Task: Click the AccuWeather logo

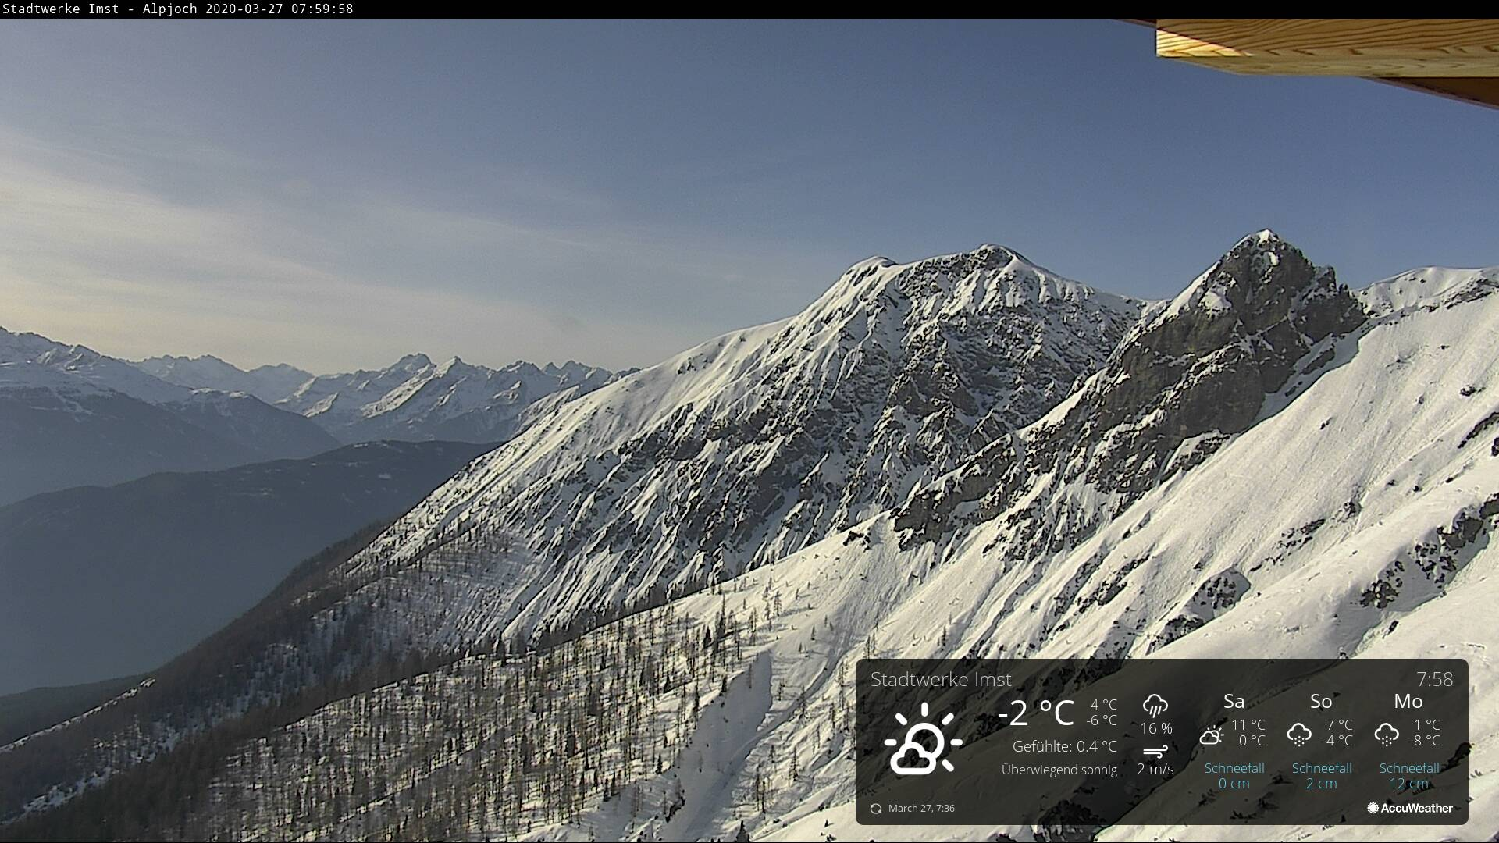Action: point(1410,808)
